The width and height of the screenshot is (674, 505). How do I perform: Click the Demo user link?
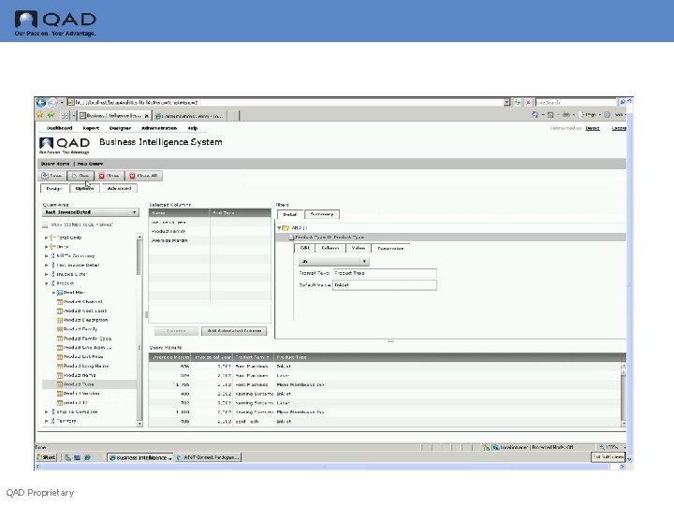click(x=593, y=128)
